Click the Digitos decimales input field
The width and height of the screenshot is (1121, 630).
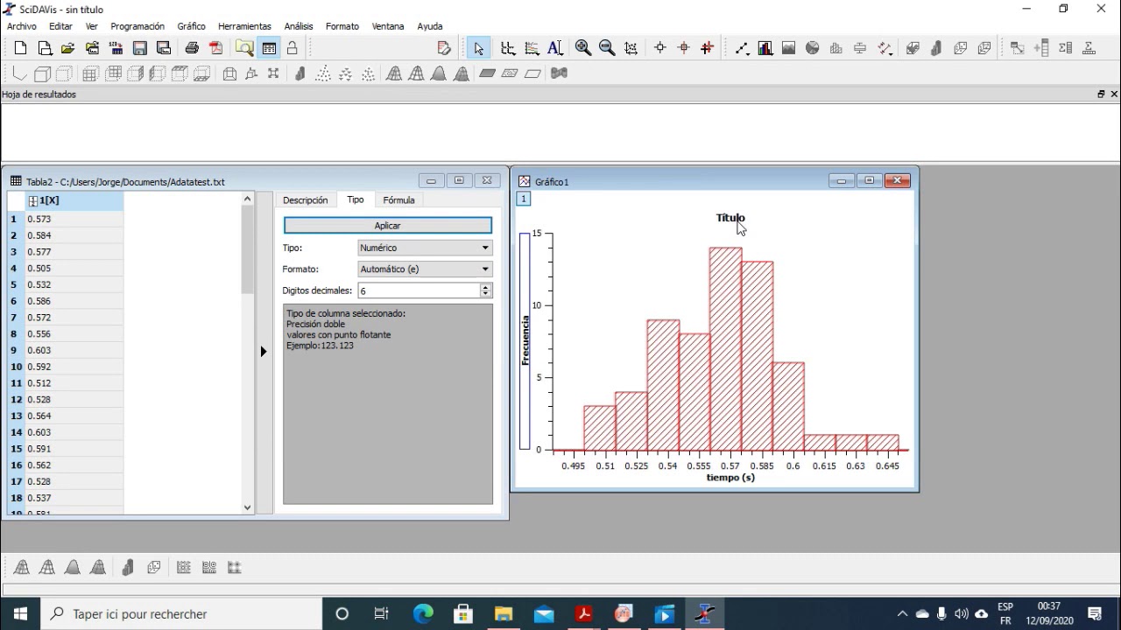tap(419, 290)
